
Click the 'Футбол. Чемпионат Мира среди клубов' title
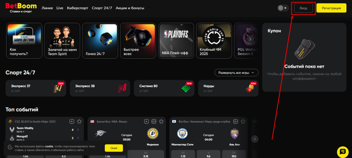point(204,122)
